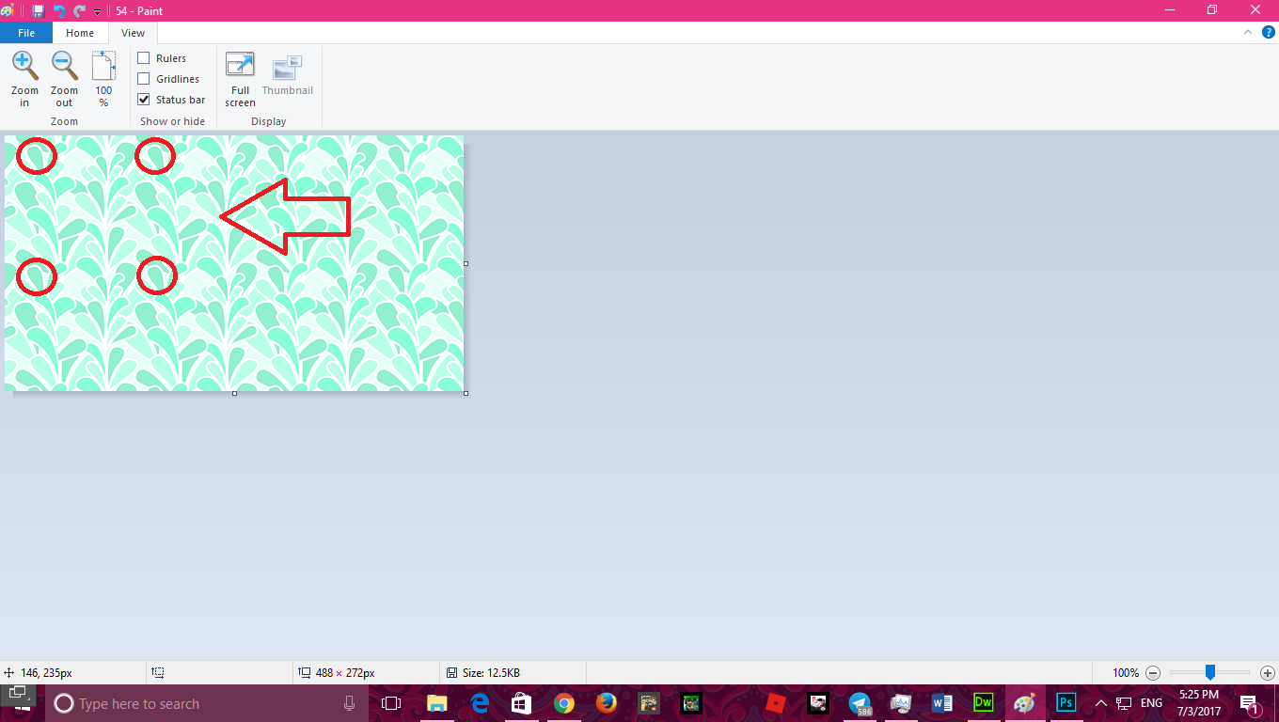Screen dimensions: 1279x722
Task: Undo the last action in the title bar
Action: pos(59,10)
